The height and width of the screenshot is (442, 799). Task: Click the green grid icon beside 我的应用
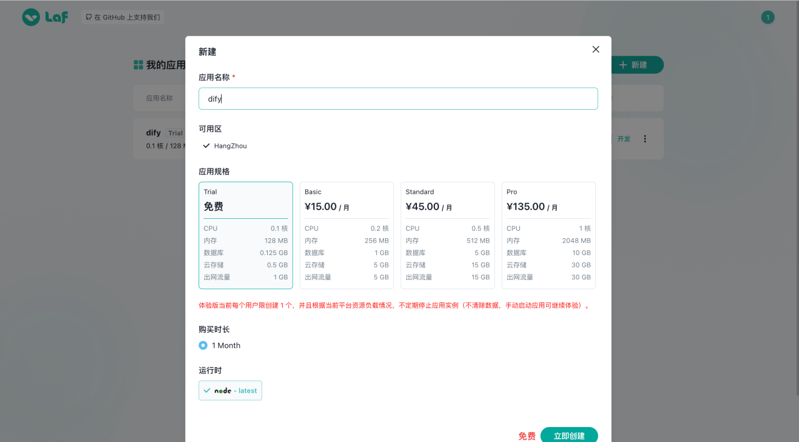click(137, 64)
